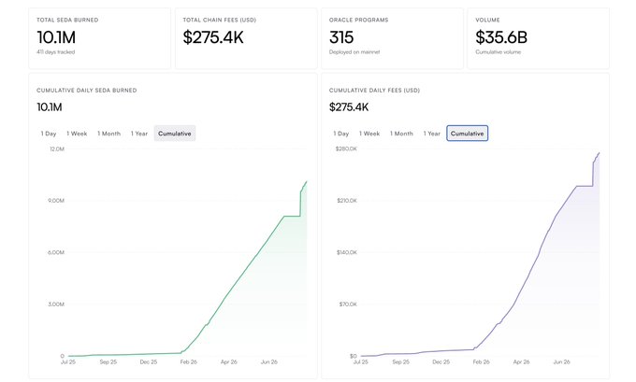Click the 3.00M y-axis label on burned chart
The height and width of the screenshot is (382, 636).
pos(56,304)
